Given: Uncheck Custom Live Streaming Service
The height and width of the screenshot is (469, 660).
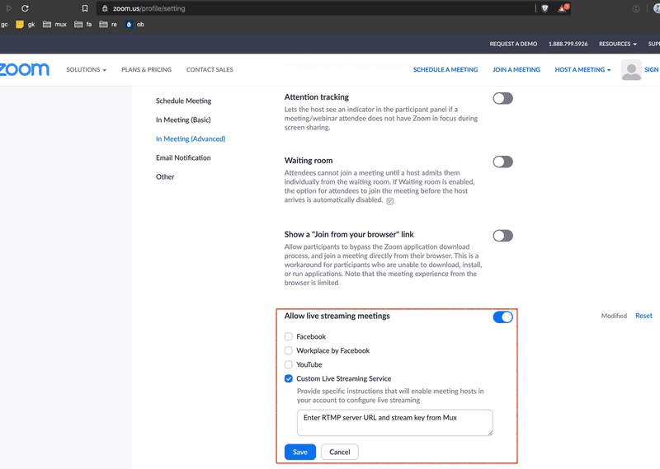Looking at the screenshot, I should click(x=288, y=378).
